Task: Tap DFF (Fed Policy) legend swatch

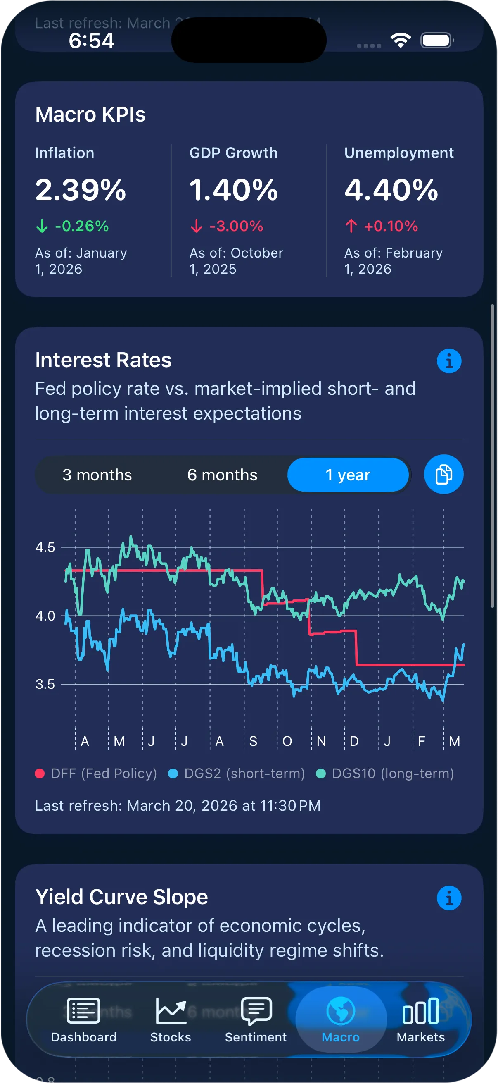Action: tap(40, 774)
